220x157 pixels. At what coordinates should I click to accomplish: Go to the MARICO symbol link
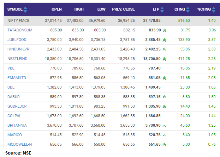(14, 135)
